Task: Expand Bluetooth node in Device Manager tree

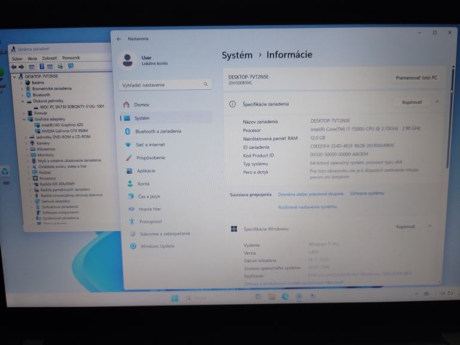Action: click(x=22, y=95)
